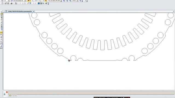Open the green Variables icon
This screenshot has width=175, height=98.
tap(41, 3)
